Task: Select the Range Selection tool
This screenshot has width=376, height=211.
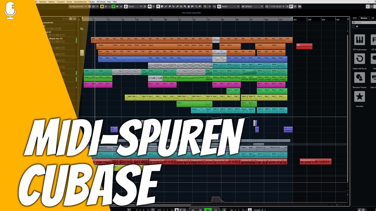Action: coord(162,6)
